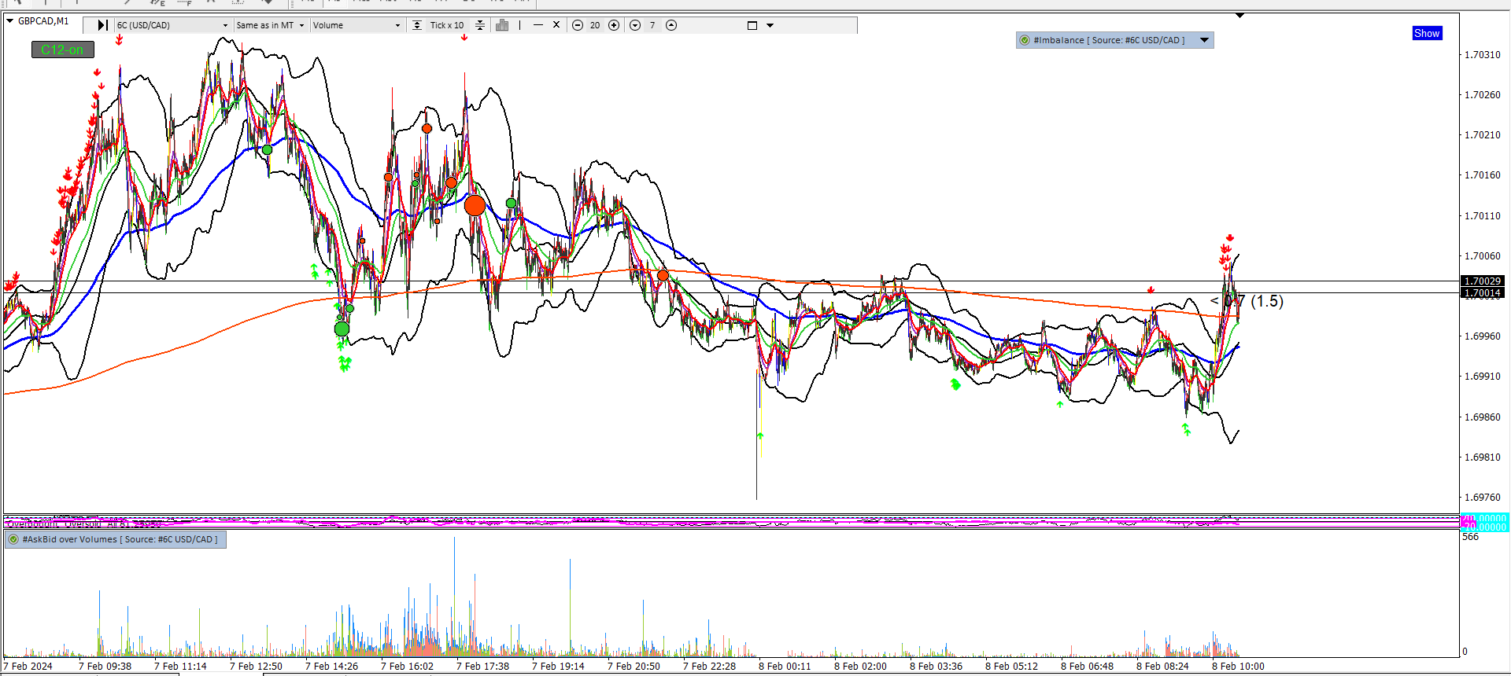Click the down-arrow circle before value 7
1511x676 pixels.
click(x=635, y=25)
